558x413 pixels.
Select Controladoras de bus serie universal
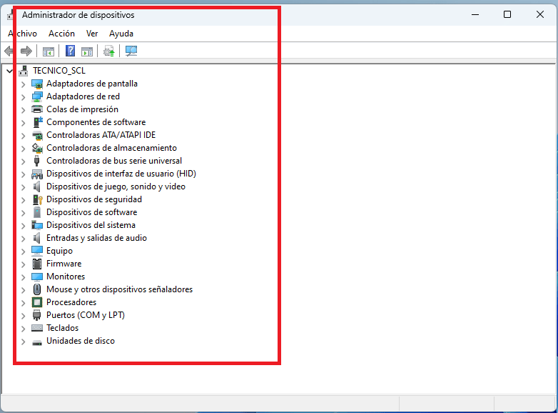tap(113, 161)
